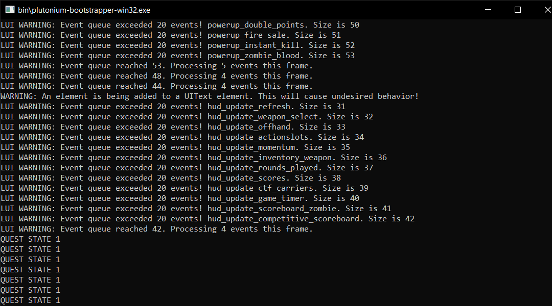Click the hud_update_inventory_weapon warning line
The width and height of the screenshot is (552, 306).
194,158
